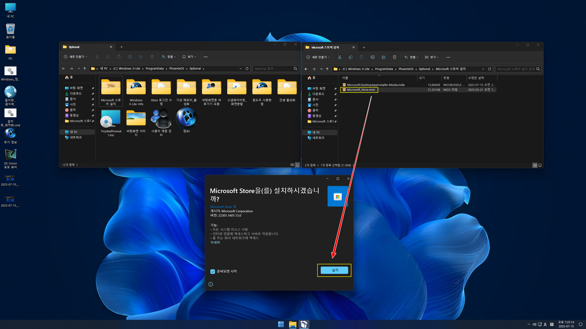Click the info circle icon in the installer dialog
The image size is (586, 329).
click(211, 284)
